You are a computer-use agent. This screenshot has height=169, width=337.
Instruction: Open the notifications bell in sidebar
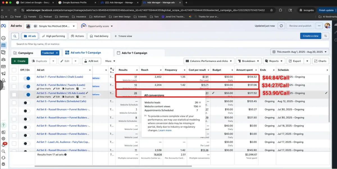[3, 145]
